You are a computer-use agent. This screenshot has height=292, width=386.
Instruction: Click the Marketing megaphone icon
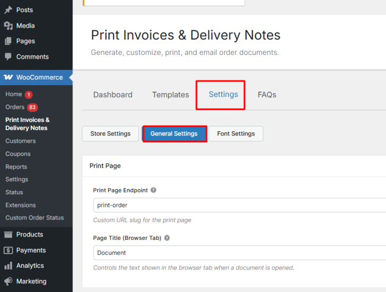tap(8, 281)
